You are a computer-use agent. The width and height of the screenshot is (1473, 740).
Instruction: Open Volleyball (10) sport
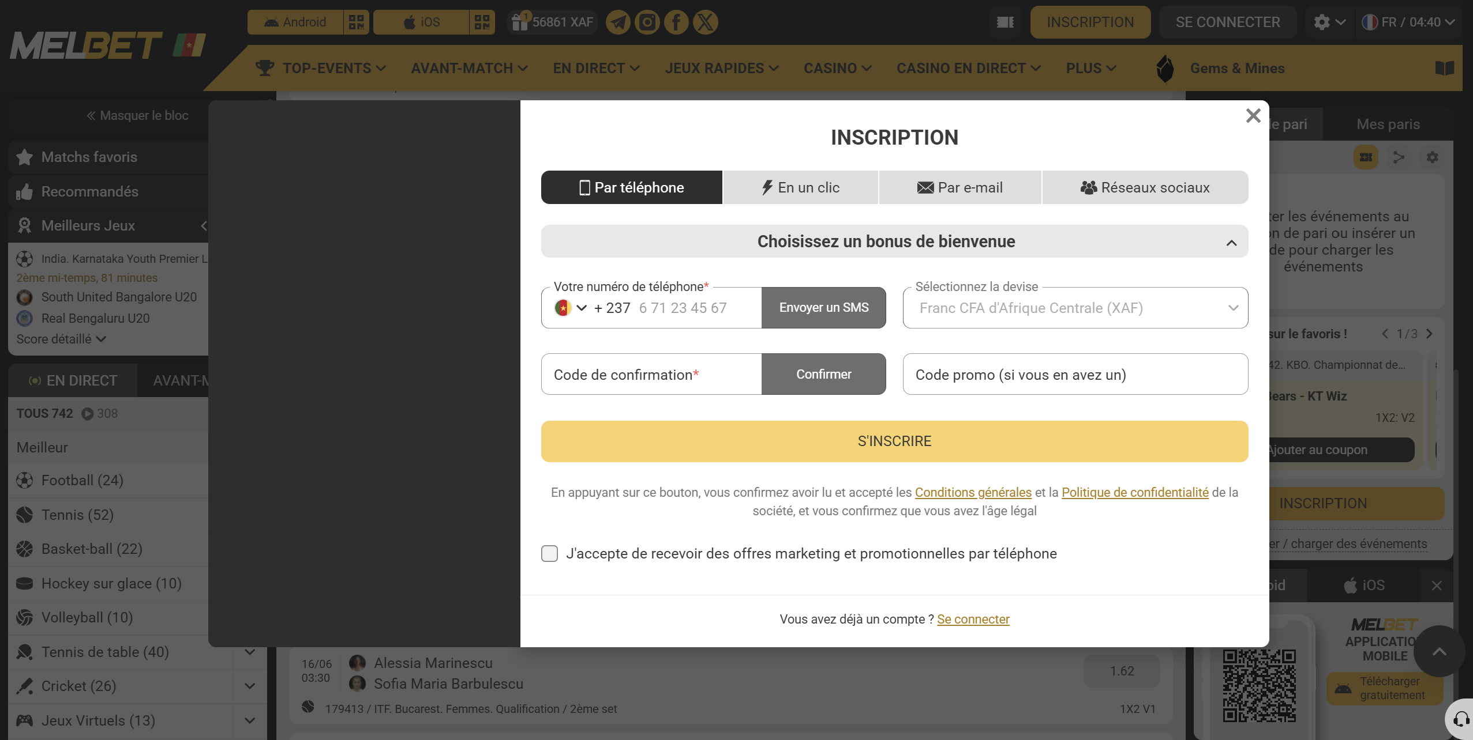pos(108,618)
